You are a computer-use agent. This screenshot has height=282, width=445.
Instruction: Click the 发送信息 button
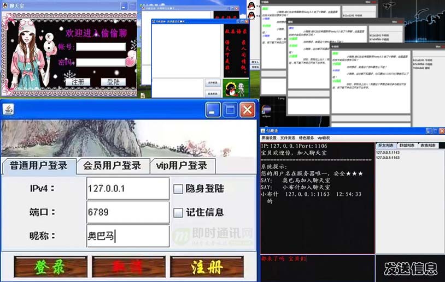[x=411, y=268]
